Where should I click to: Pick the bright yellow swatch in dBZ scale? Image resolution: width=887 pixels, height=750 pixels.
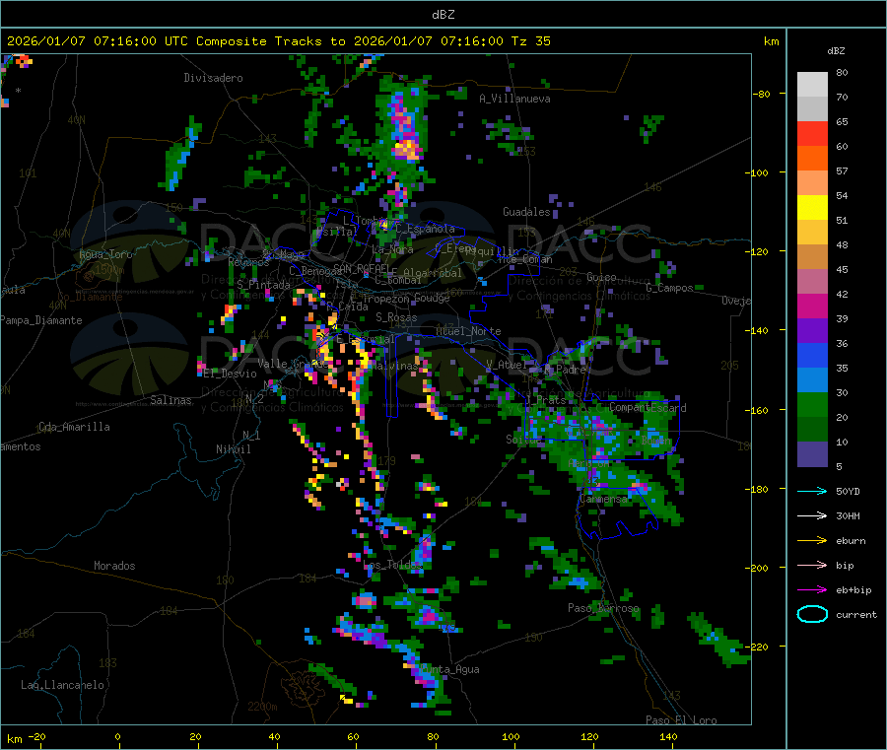[812, 208]
